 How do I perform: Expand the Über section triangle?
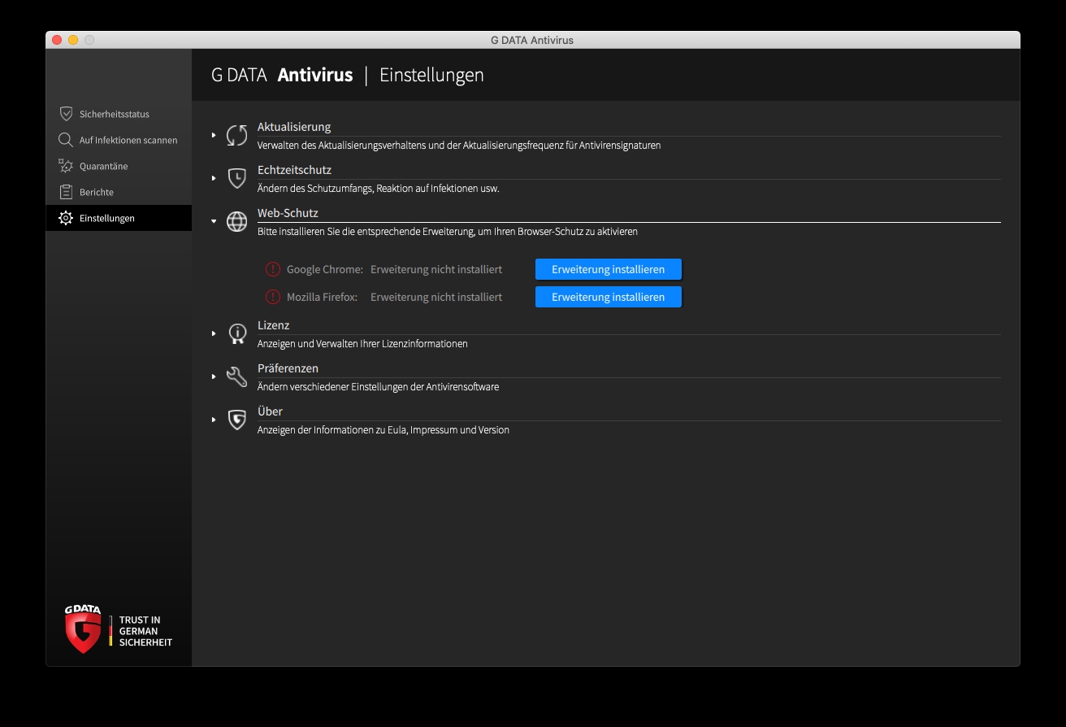214,420
